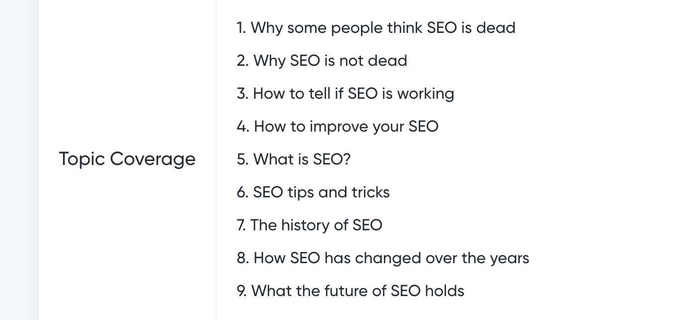Click the word 'dead' in item 2
This screenshot has width=688, height=320.
click(x=387, y=60)
